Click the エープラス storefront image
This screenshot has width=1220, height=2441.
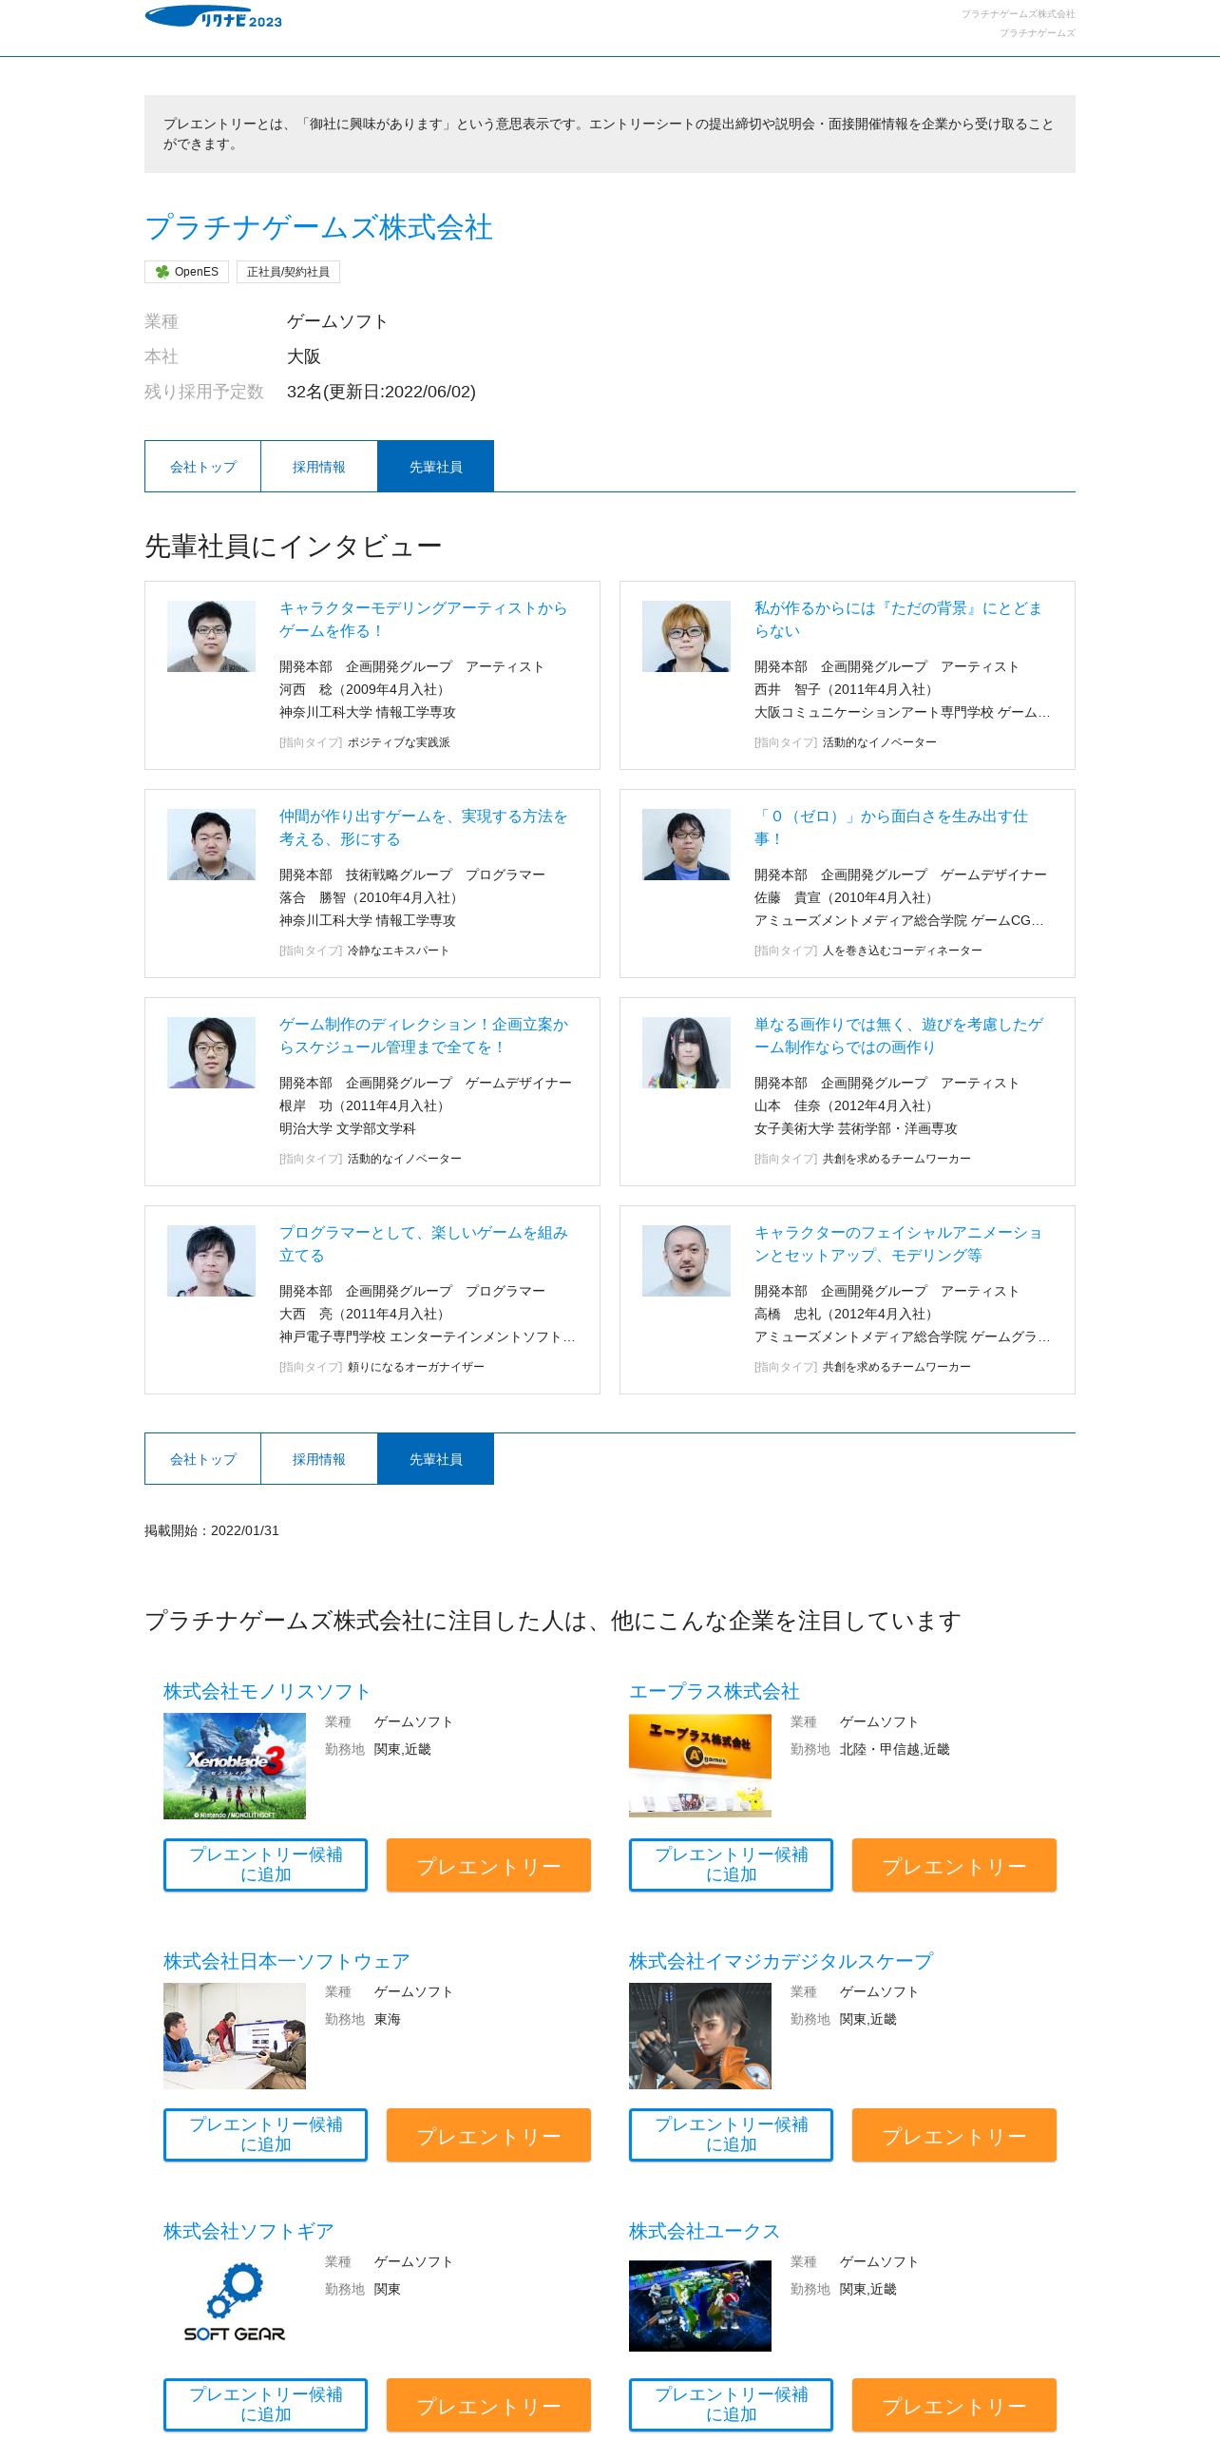pyautogui.click(x=700, y=1766)
